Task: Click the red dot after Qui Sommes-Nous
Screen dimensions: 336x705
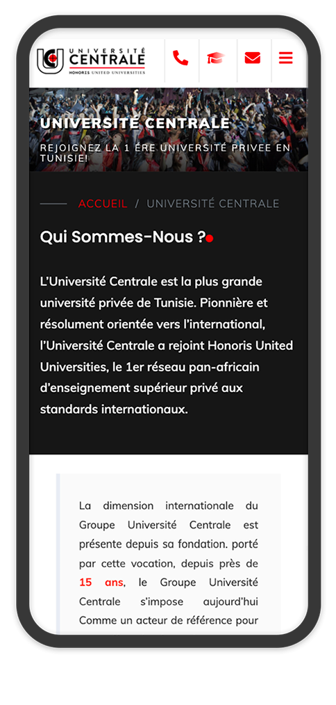Action: click(x=210, y=238)
